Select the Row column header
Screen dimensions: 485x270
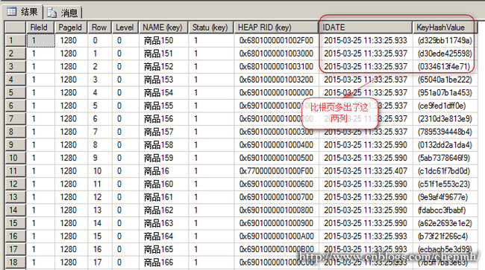(x=99, y=28)
